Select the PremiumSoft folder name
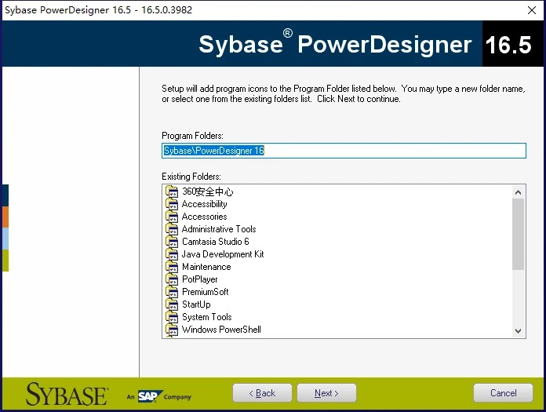Screen dimensions: 546x412 [x=206, y=292]
